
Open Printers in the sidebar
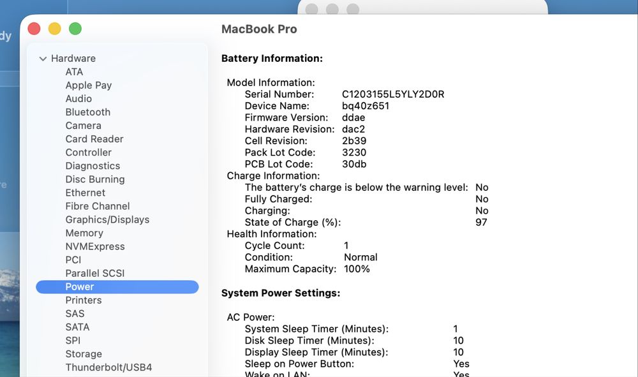pyautogui.click(x=84, y=300)
